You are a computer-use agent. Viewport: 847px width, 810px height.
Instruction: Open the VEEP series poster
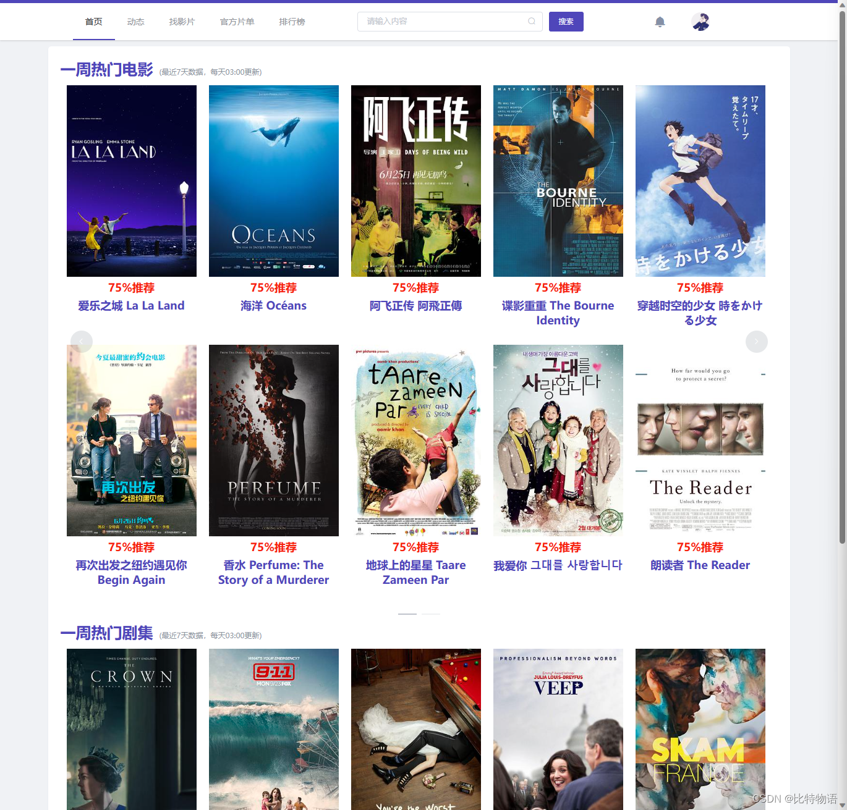pyautogui.click(x=558, y=729)
